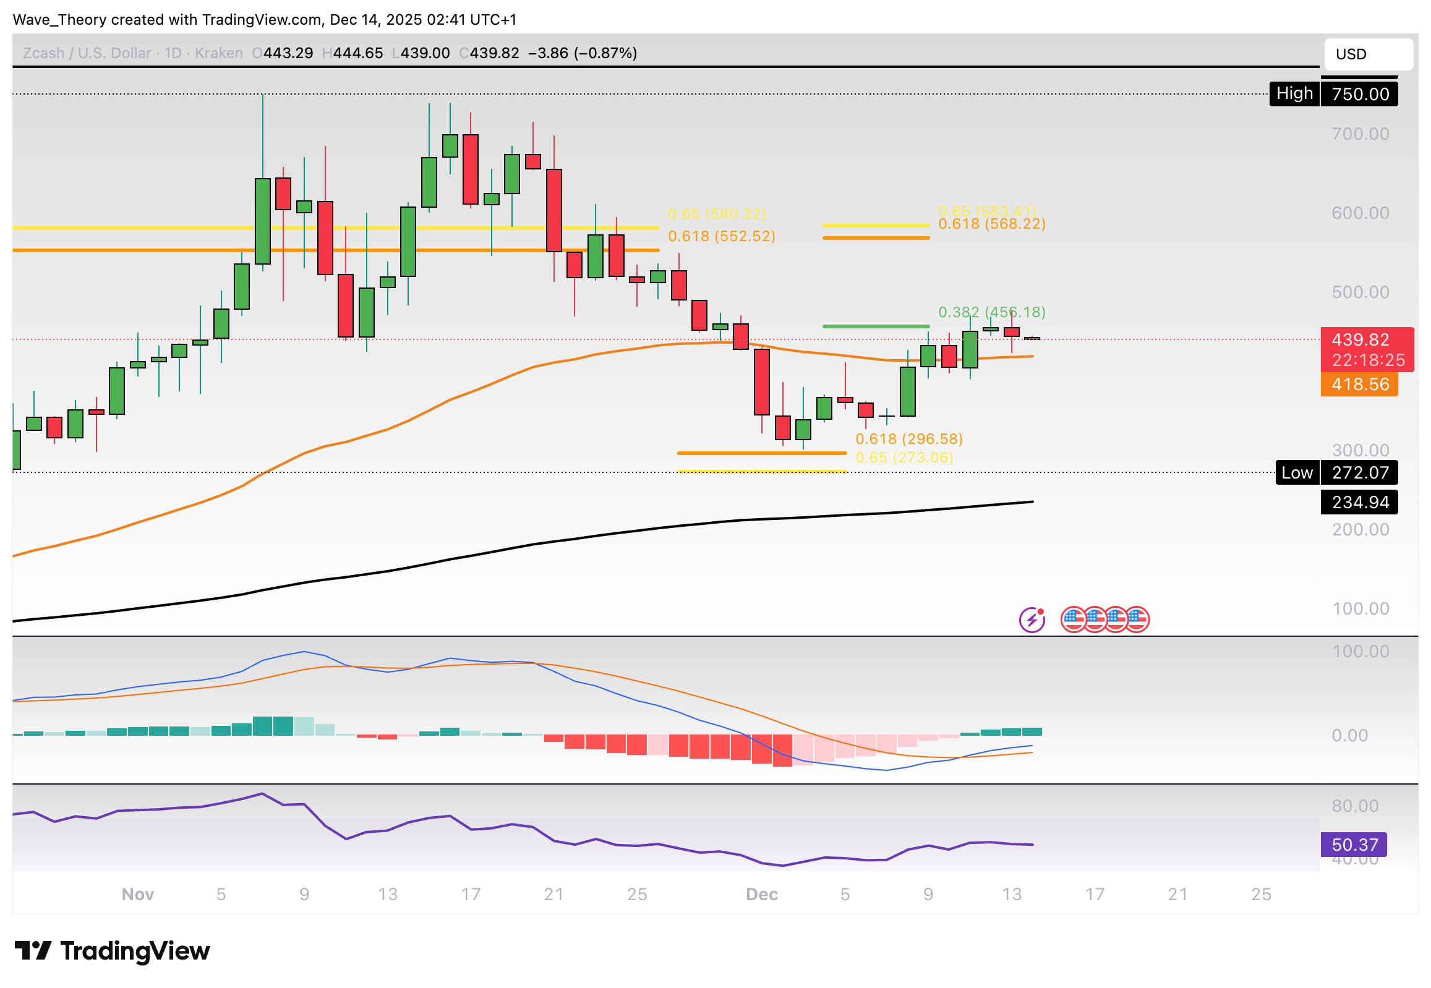
Task: Click the TradingView.com header text
Action: click(x=262, y=20)
